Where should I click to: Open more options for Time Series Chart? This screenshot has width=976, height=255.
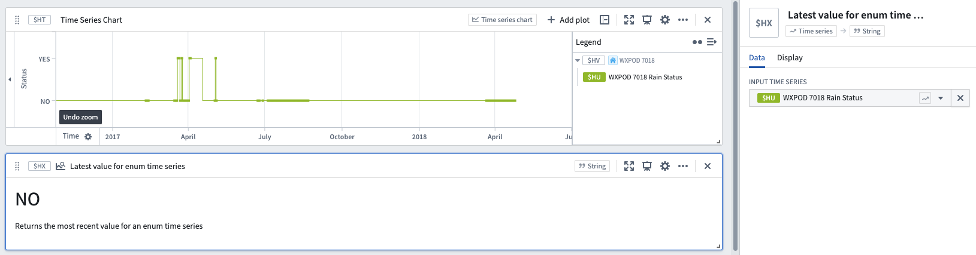point(682,20)
